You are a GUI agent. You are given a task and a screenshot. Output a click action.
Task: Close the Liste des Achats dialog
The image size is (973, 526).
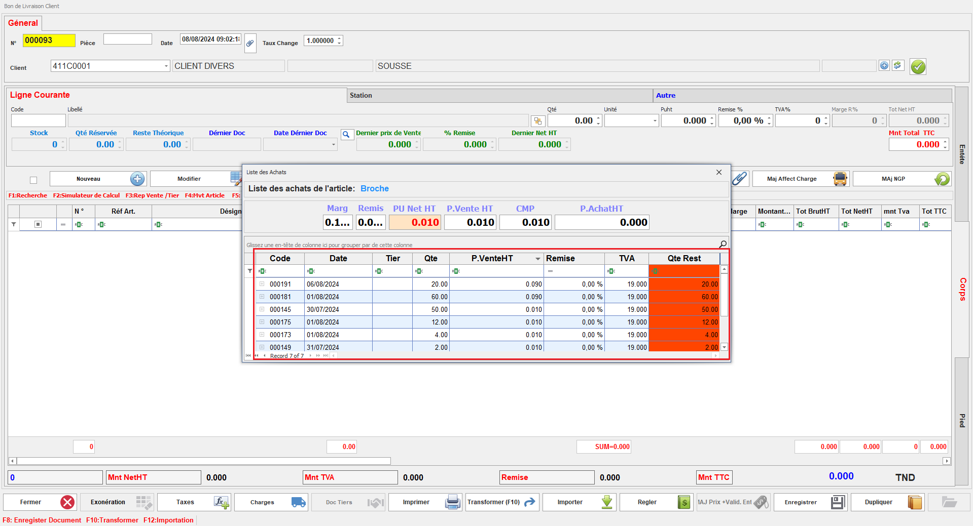(x=718, y=172)
